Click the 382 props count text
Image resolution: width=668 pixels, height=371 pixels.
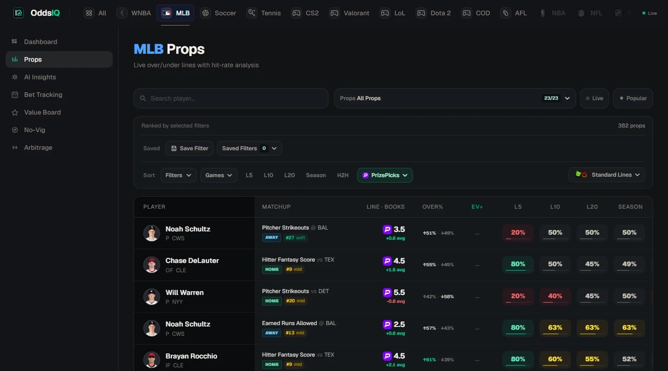coord(631,126)
